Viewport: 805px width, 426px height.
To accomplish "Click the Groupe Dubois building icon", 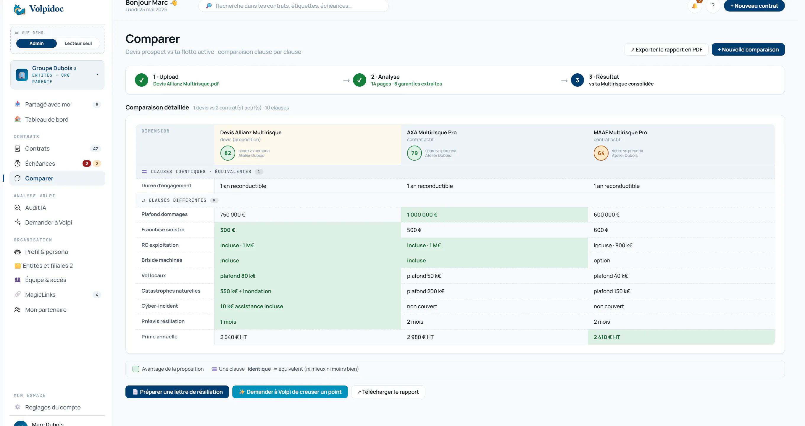I will [x=22, y=75].
